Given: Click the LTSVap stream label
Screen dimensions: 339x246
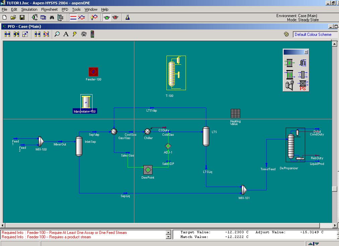Looking at the screenshot, I should pyautogui.click(x=151, y=111).
